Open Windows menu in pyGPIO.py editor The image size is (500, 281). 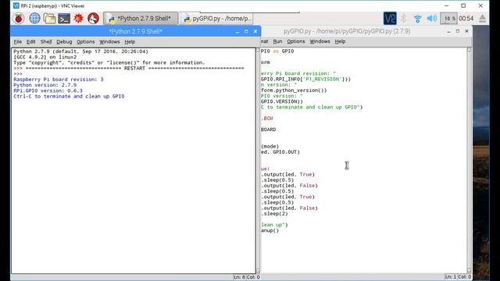320,41
